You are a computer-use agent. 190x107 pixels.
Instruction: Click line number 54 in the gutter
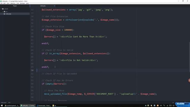coord(32,84)
